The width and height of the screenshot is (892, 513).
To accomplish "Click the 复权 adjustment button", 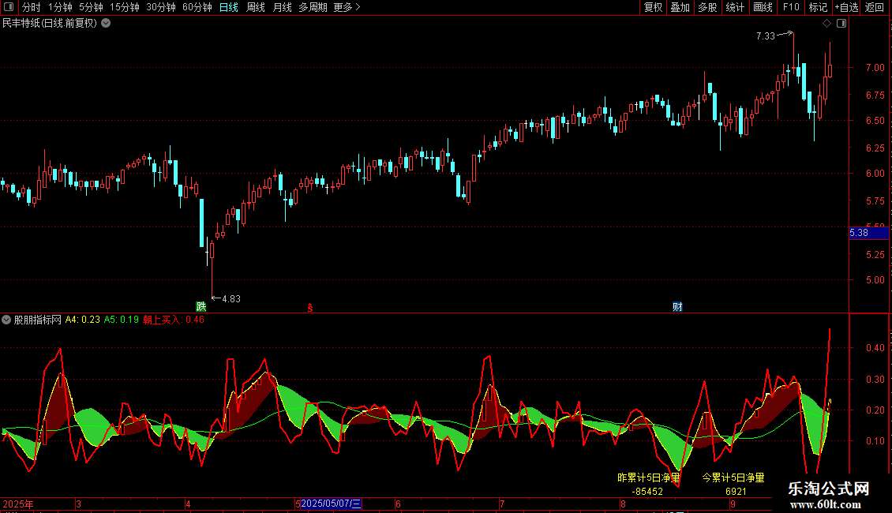I will pos(653,7).
